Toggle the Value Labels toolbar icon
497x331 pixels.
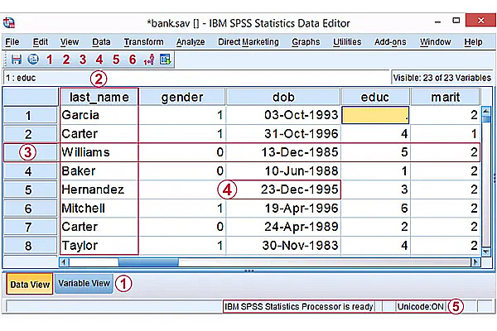tap(149, 60)
